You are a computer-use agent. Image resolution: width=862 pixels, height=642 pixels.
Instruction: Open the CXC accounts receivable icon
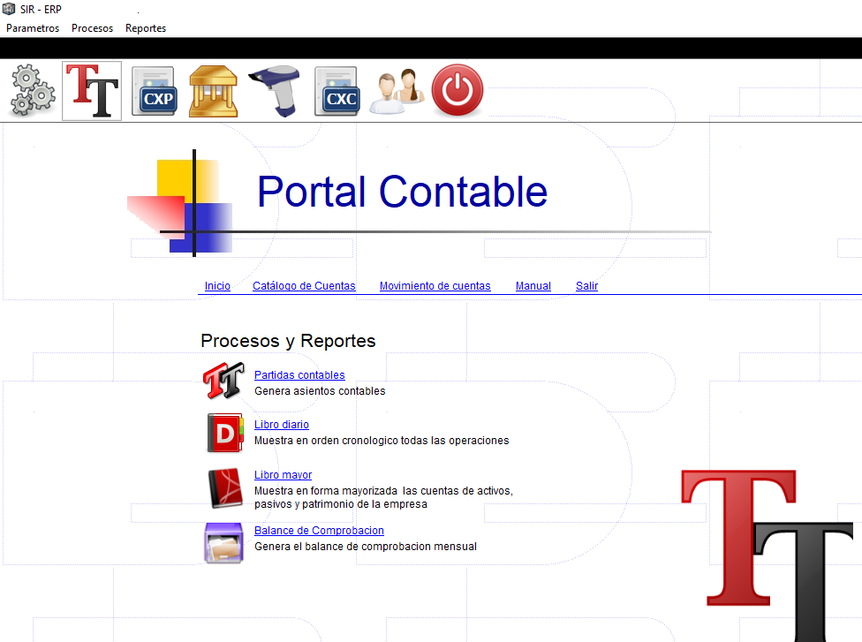point(337,91)
